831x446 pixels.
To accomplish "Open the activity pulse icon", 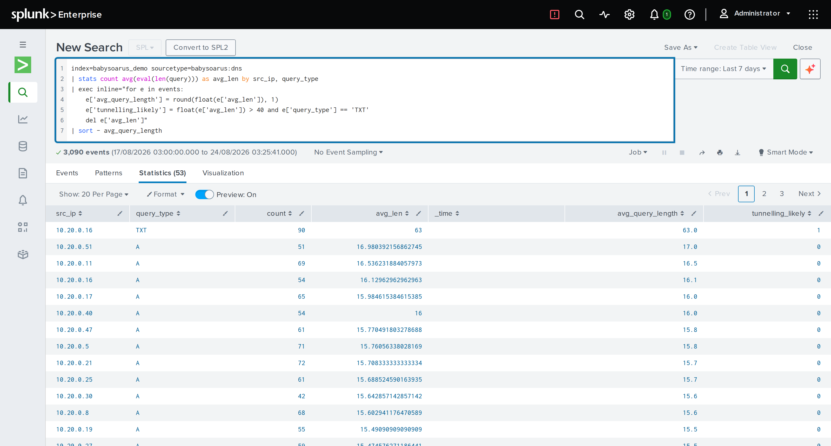I will pos(604,15).
